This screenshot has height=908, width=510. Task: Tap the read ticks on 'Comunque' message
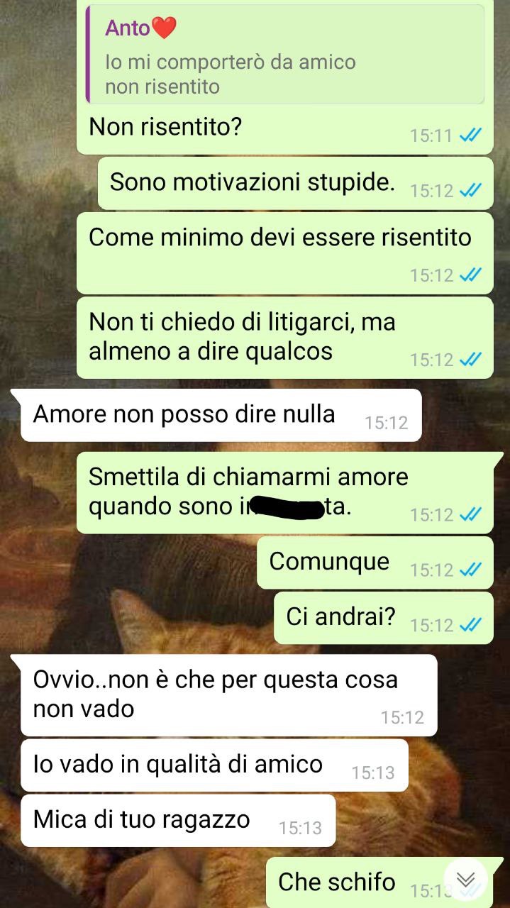click(x=471, y=570)
